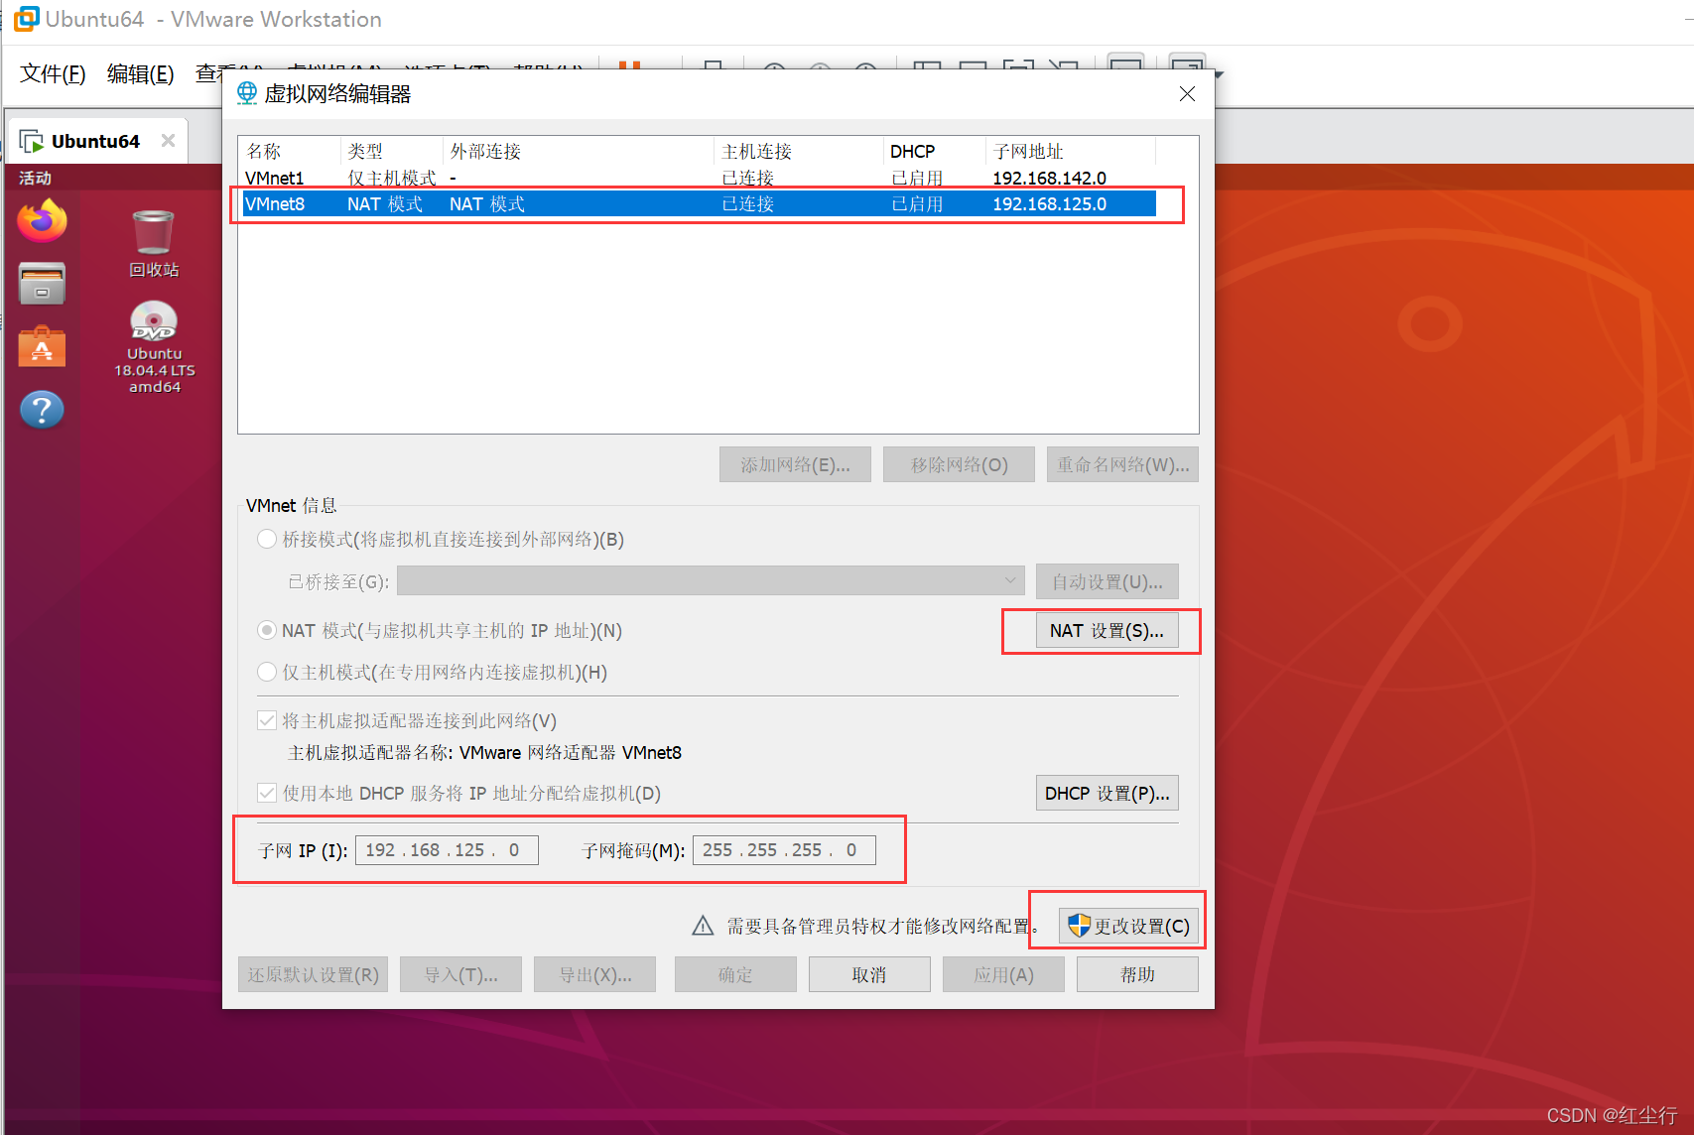This screenshot has height=1135, width=1694.
Task: Toggle 使用本地 DHCP 服务 checkbox
Action: pos(267,793)
